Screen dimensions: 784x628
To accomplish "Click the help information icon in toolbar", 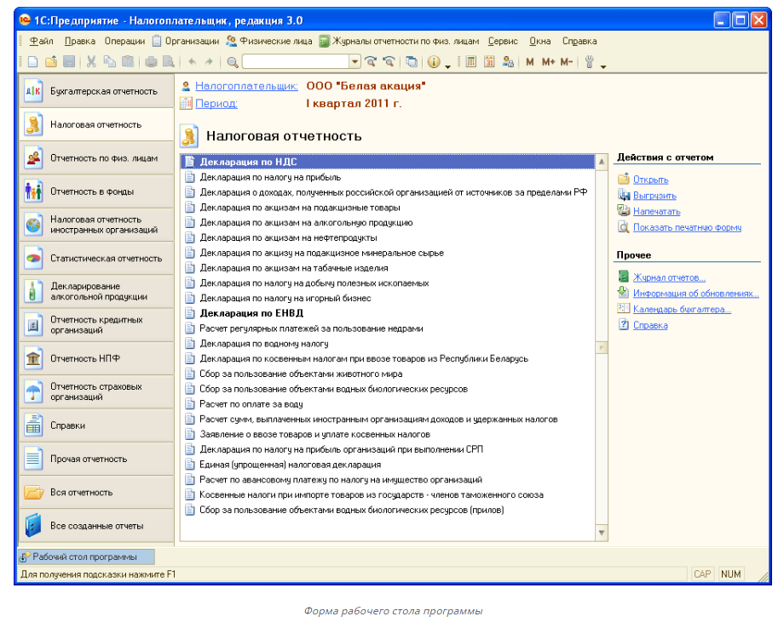I will (433, 62).
